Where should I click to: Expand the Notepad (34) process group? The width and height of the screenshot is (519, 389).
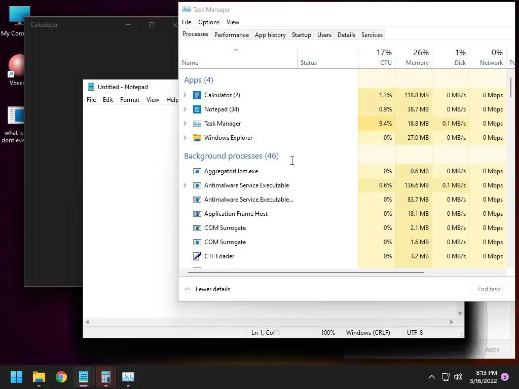pyautogui.click(x=185, y=109)
